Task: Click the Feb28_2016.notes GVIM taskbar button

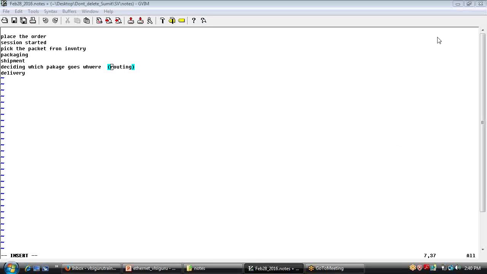Action: point(274,268)
